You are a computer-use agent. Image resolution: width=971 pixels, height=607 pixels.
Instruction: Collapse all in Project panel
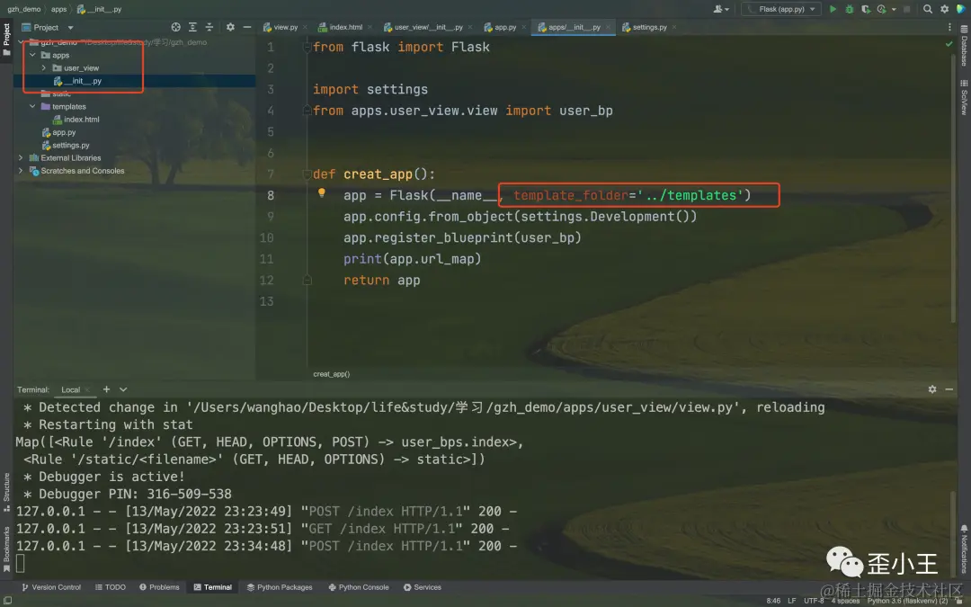tap(209, 27)
